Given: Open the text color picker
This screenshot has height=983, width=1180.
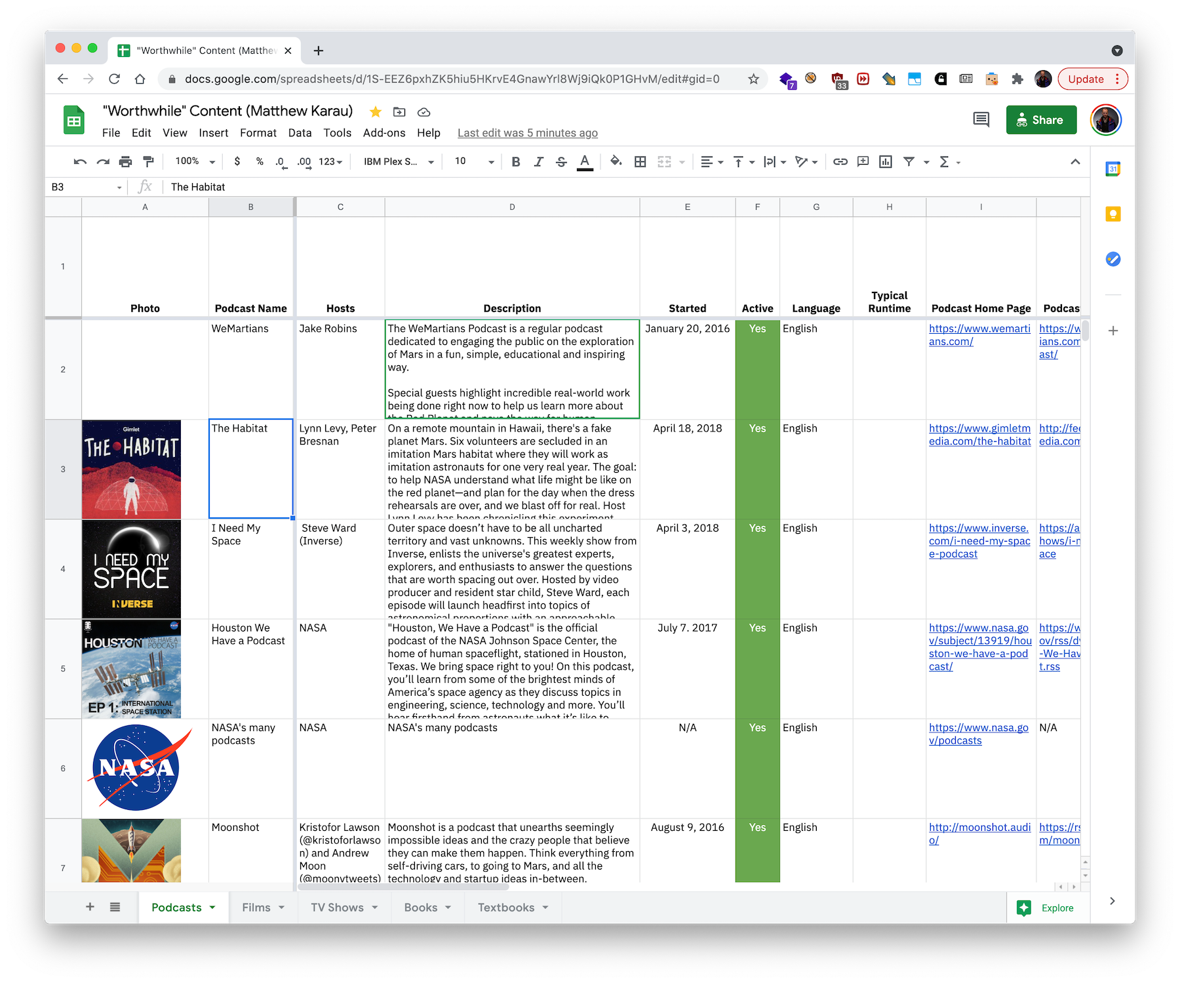Looking at the screenshot, I should point(585,161).
